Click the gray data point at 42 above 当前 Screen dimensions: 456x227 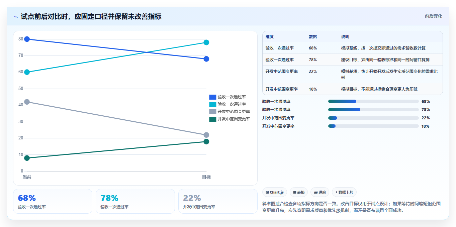[x=27, y=102]
